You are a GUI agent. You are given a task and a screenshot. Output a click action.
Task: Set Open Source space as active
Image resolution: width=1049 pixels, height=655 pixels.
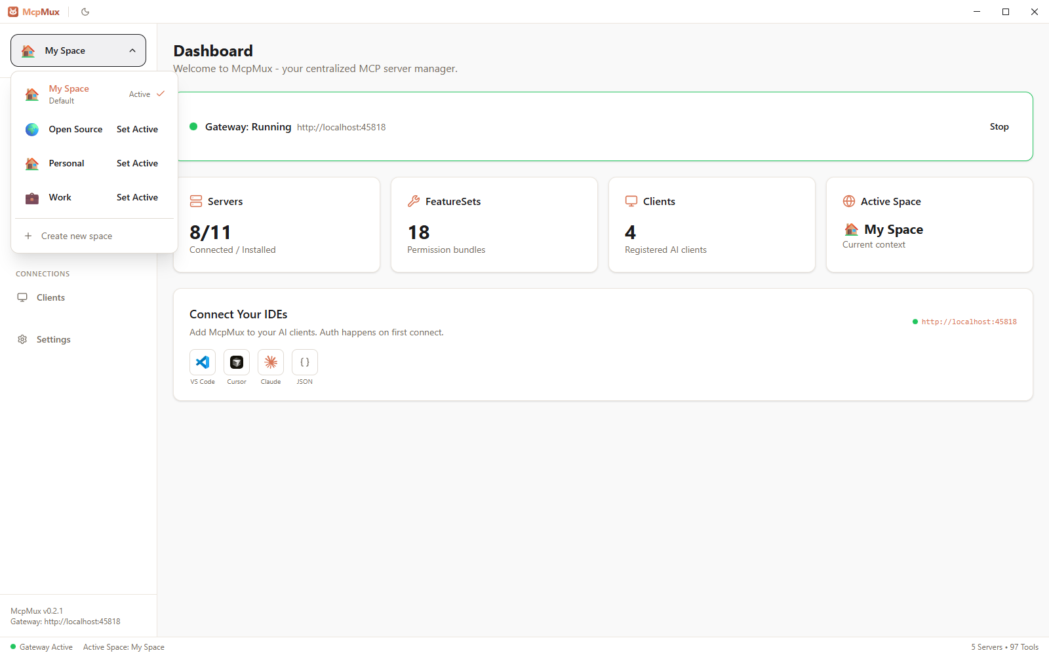coord(137,129)
